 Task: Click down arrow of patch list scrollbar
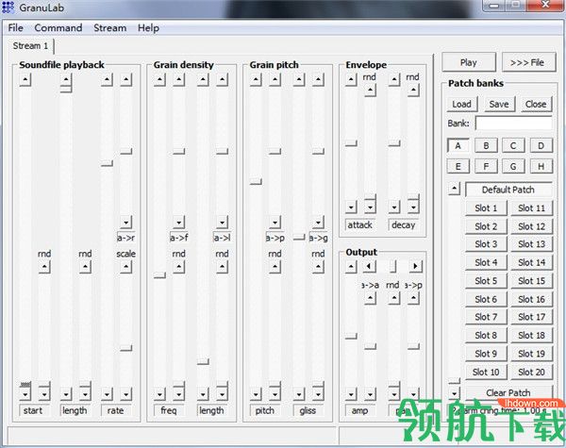coord(455,392)
